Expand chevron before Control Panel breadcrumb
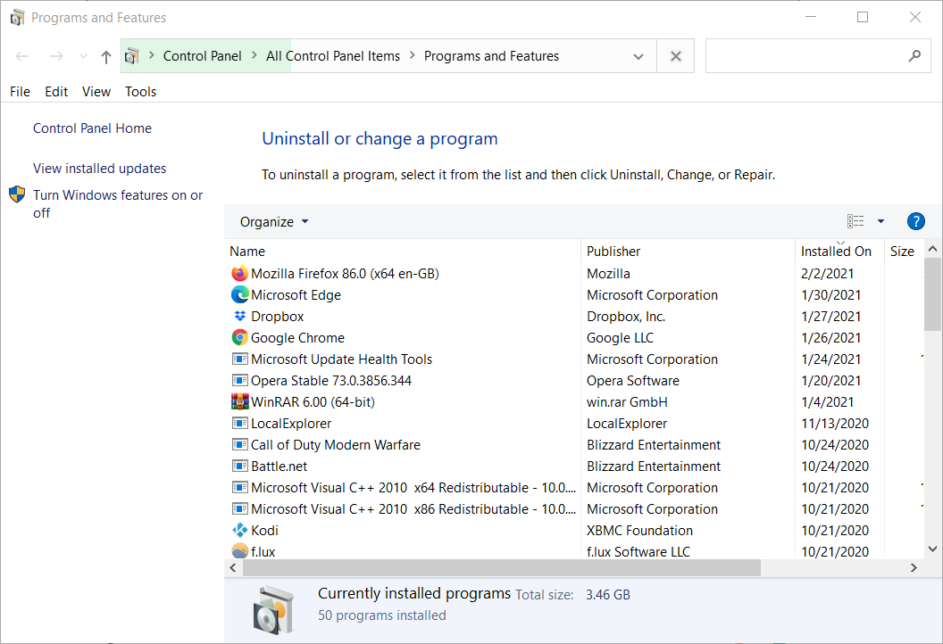This screenshot has width=943, height=644. click(x=152, y=55)
